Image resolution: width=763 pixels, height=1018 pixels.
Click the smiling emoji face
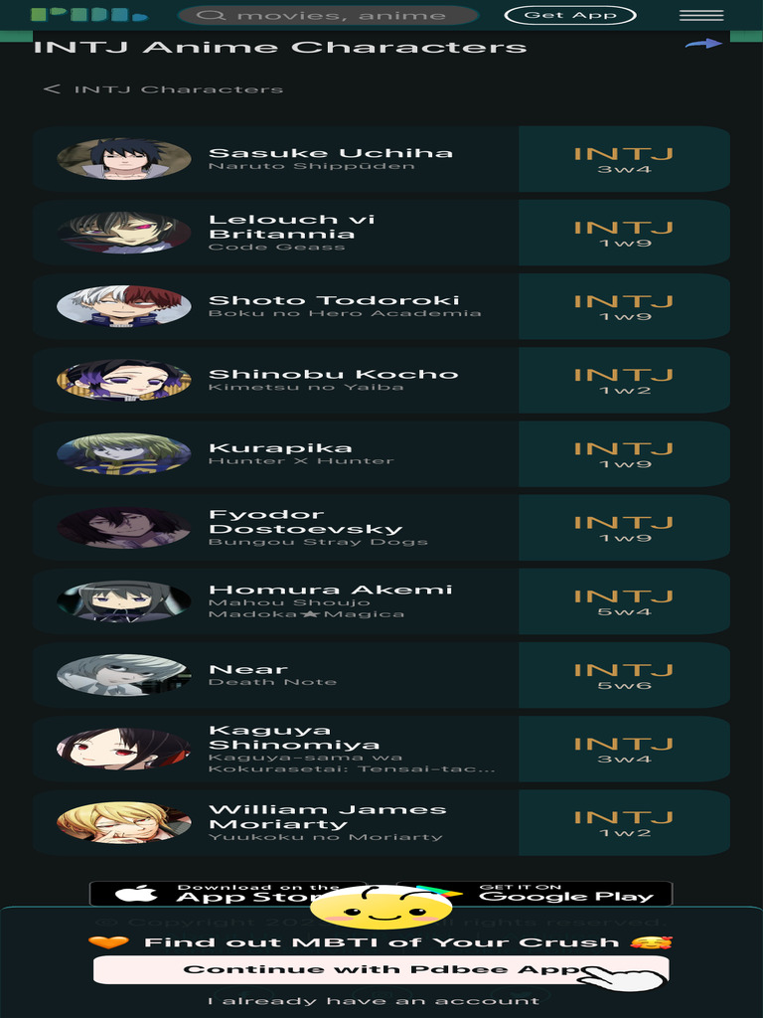pos(381,907)
